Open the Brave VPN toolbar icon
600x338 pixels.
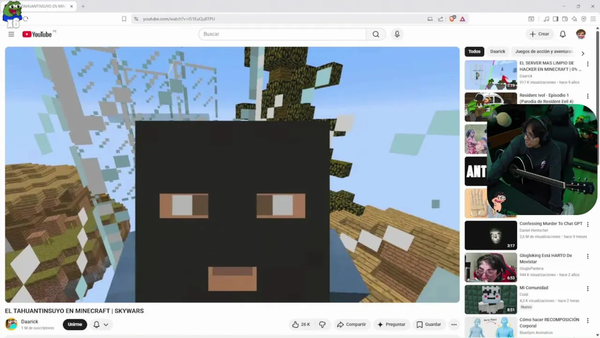click(584, 19)
